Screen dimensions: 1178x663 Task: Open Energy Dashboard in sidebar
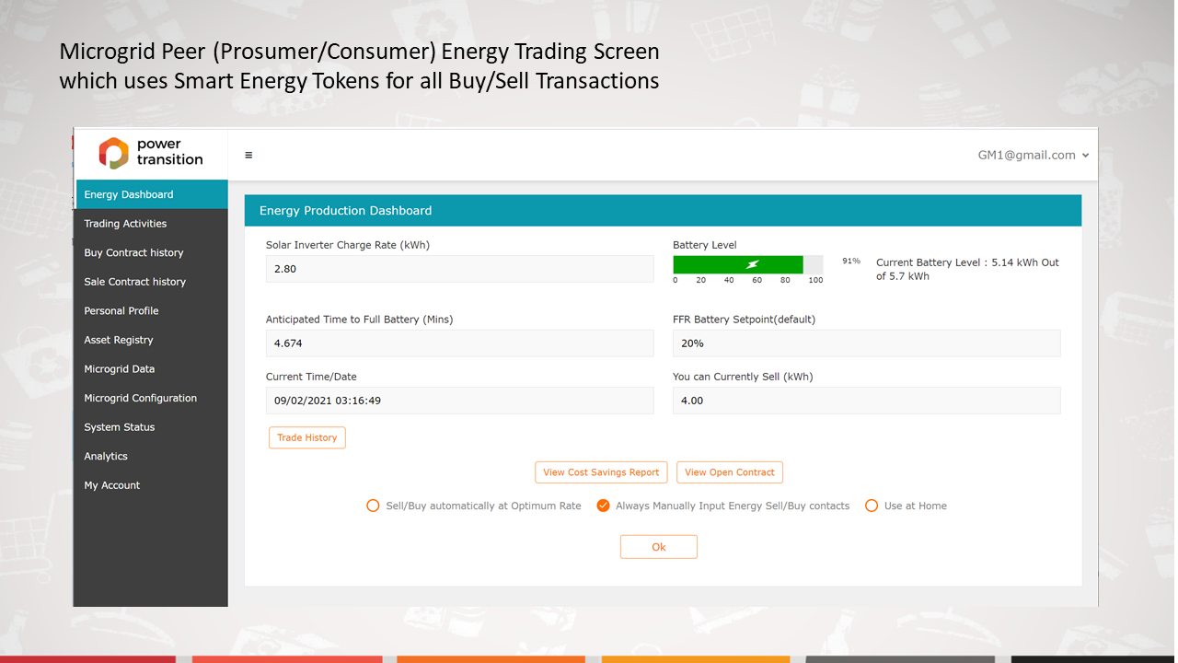pyautogui.click(x=151, y=194)
